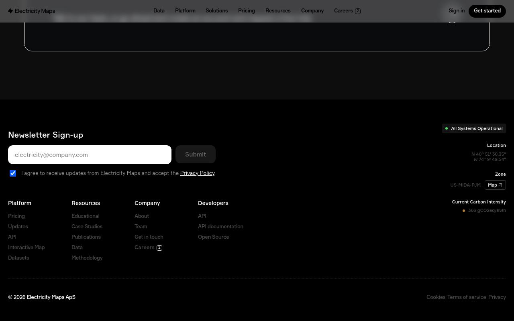Open the Datasets footer link
Viewport: 514px width, 321px height.
pyautogui.click(x=18, y=258)
